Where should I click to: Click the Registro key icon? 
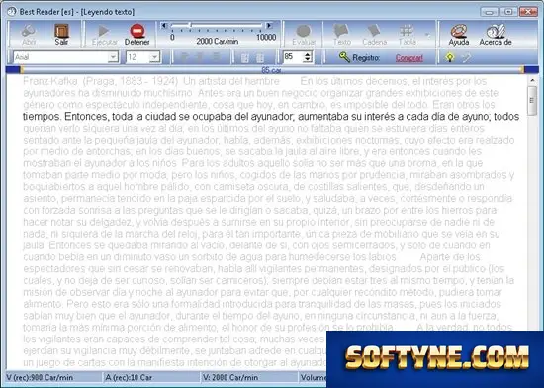[344, 57]
